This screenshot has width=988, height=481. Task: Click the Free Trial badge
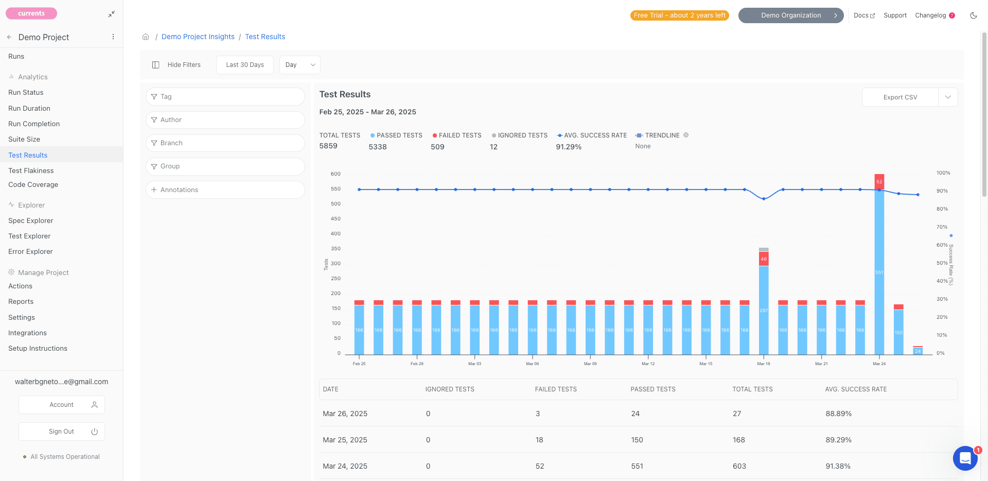click(x=680, y=15)
